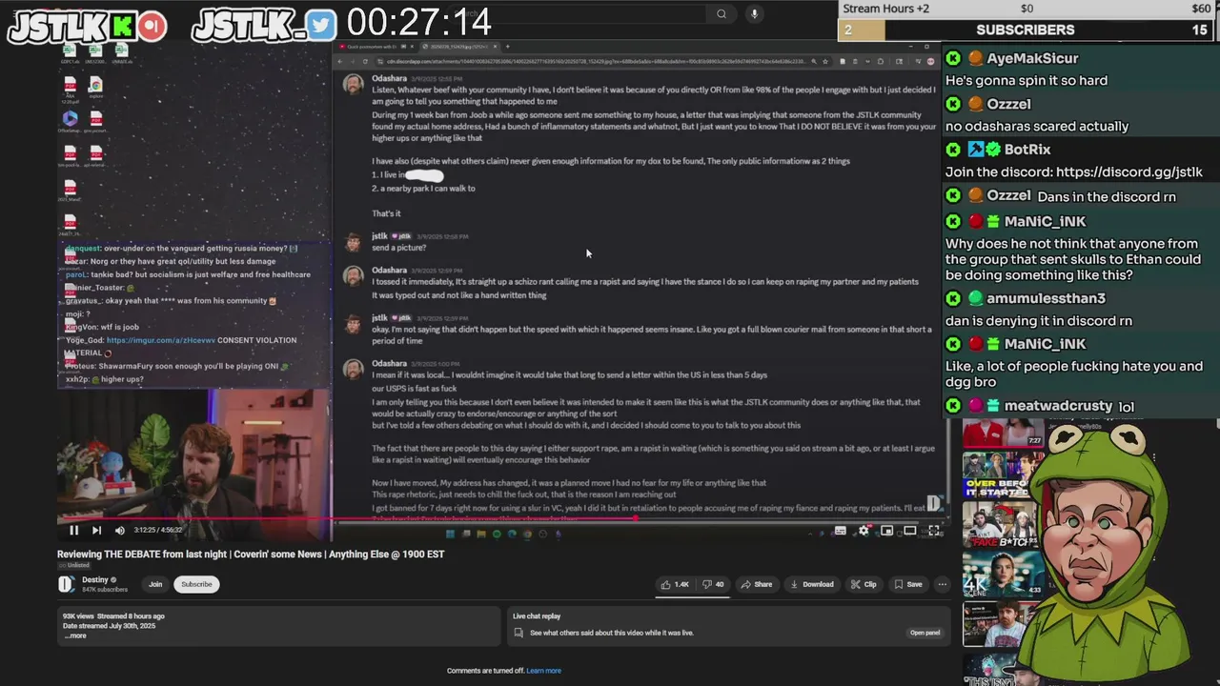Click green X badge beside BotRix
Screen dimensions: 1220x686
pos(953,150)
